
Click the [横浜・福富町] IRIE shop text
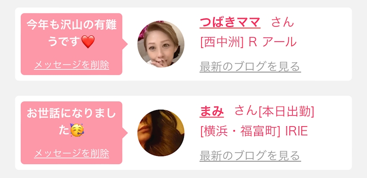(254, 131)
